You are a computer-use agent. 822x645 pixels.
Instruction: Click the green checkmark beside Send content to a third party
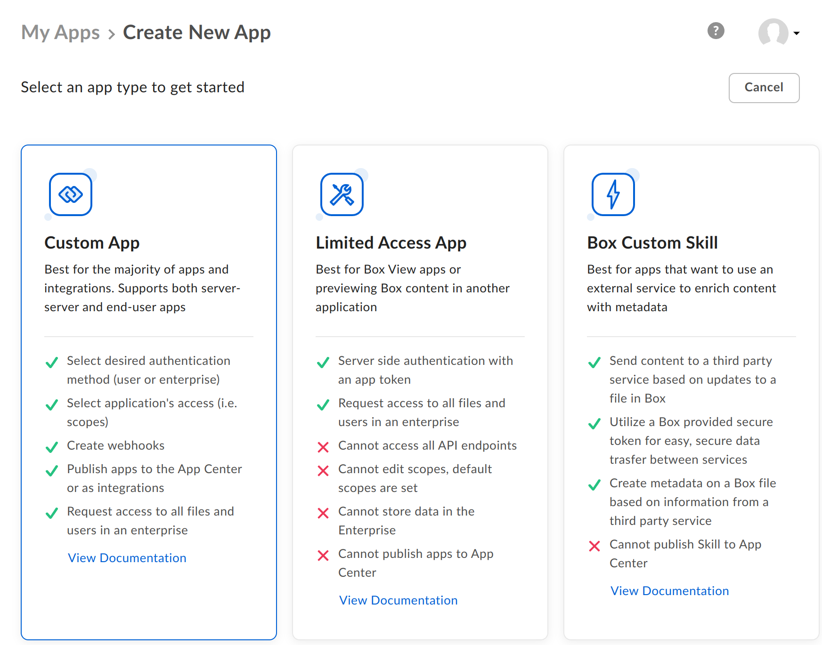tap(594, 363)
